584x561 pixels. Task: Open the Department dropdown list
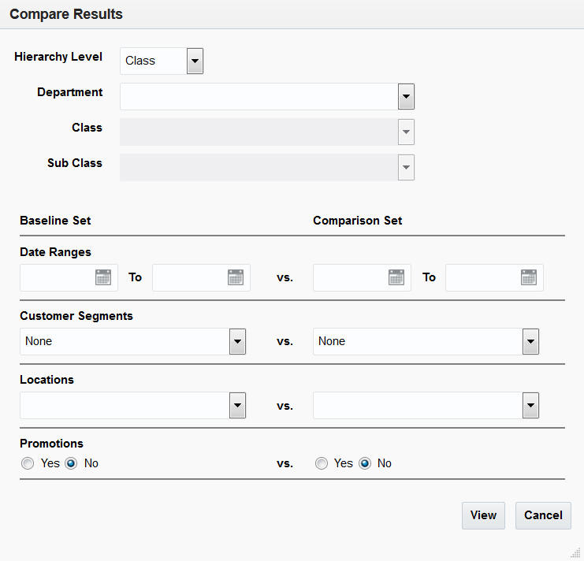click(406, 97)
